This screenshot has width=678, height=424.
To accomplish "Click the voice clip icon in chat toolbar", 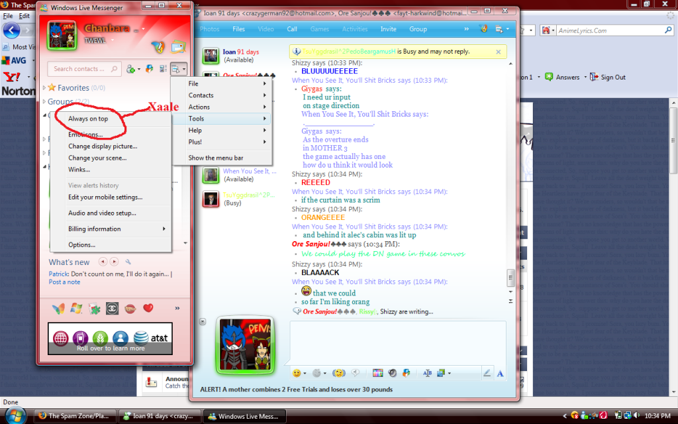I will tap(356, 373).
